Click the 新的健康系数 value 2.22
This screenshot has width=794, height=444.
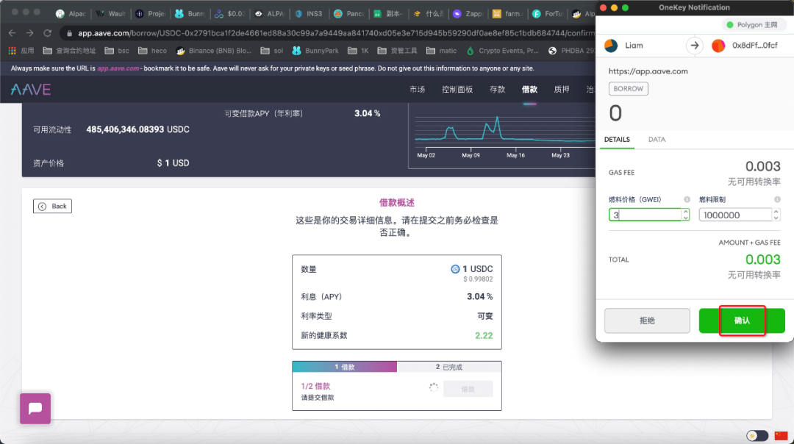pyautogui.click(x=484, y=336)
